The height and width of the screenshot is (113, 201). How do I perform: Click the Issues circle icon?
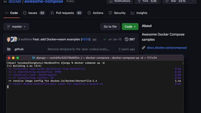tap(24, 13)
